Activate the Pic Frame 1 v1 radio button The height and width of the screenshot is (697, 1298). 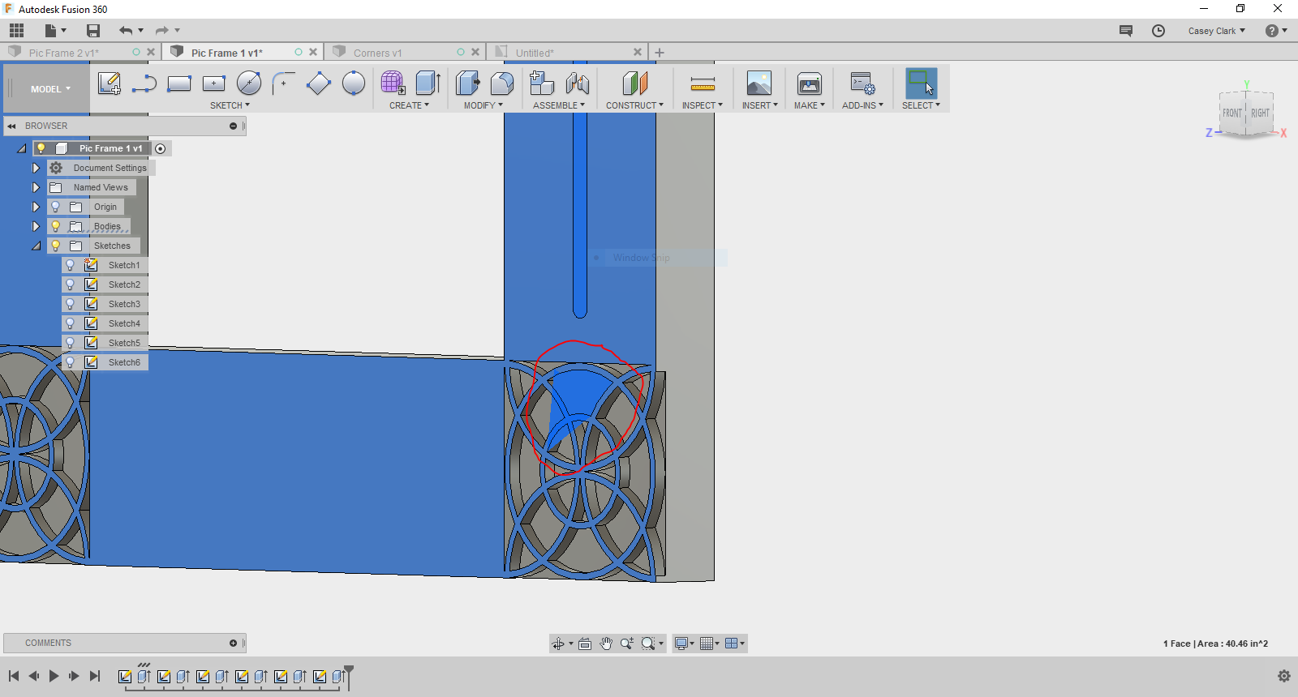tap(161, 148)
